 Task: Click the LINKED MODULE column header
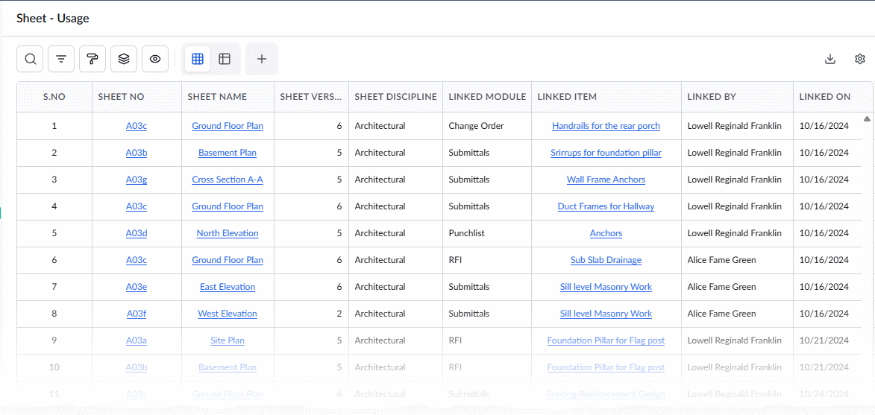(487, 97)
